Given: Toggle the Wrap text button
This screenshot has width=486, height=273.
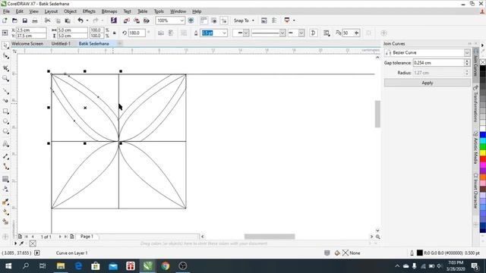Looking at the screenshot, I should point(327,33).
